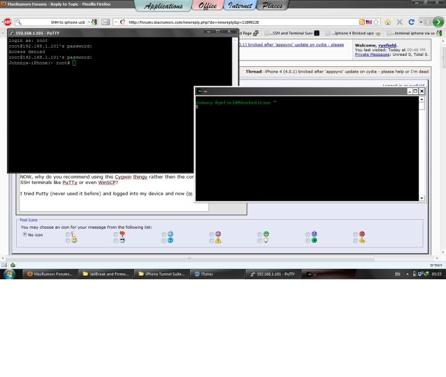Open the URL bar history dropdown arrow

click(x=116, y=22)
